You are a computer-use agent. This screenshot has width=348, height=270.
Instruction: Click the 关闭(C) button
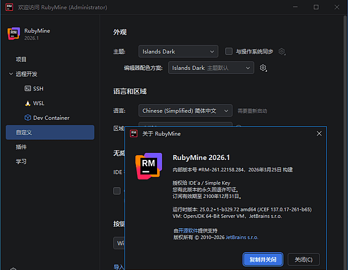303,259
